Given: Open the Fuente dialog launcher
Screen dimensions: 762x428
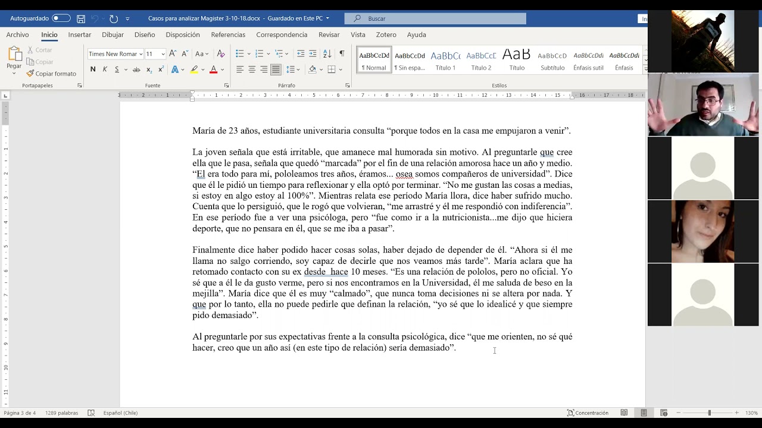Looking at the screenshot, I should [226, 86].
